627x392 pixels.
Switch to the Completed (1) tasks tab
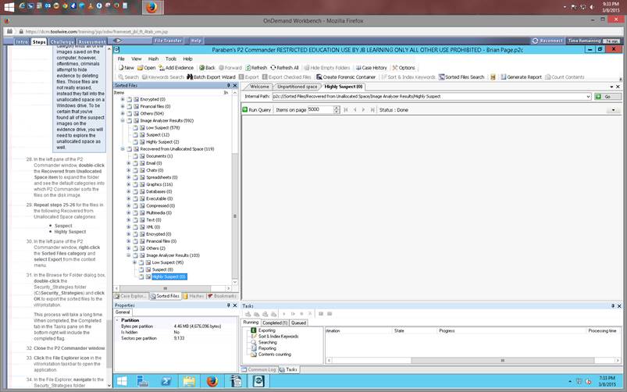[275, 323]
